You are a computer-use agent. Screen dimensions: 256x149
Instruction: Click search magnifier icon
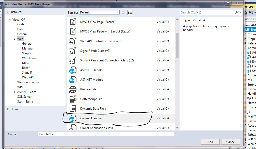(237, 12)
